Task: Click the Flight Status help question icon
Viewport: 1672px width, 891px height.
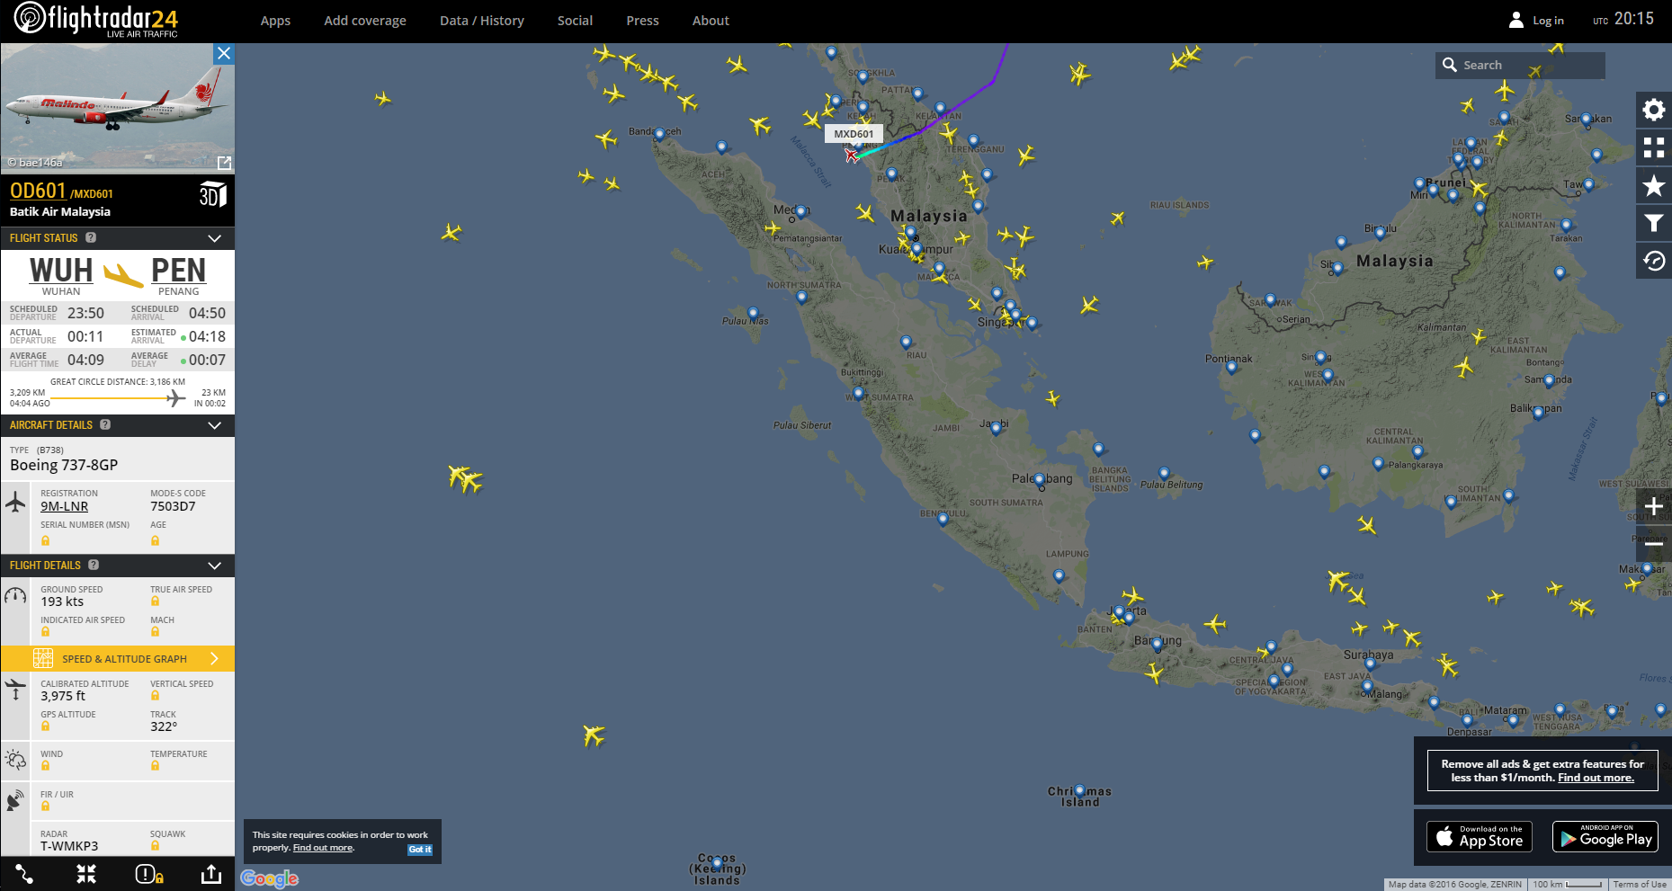Action: pos(91,238)
